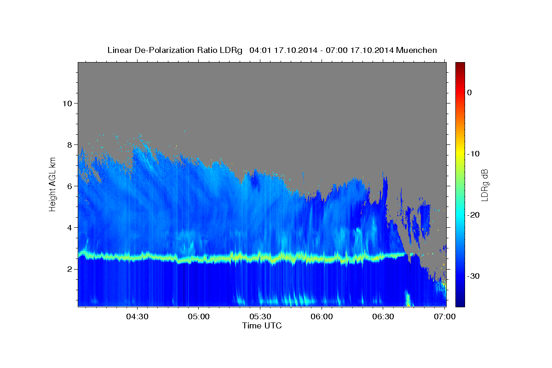Click the plot title 'Linear De-Polarization Ratio LDRg'
Screen dimensions: 552x368
click(174, 50)
